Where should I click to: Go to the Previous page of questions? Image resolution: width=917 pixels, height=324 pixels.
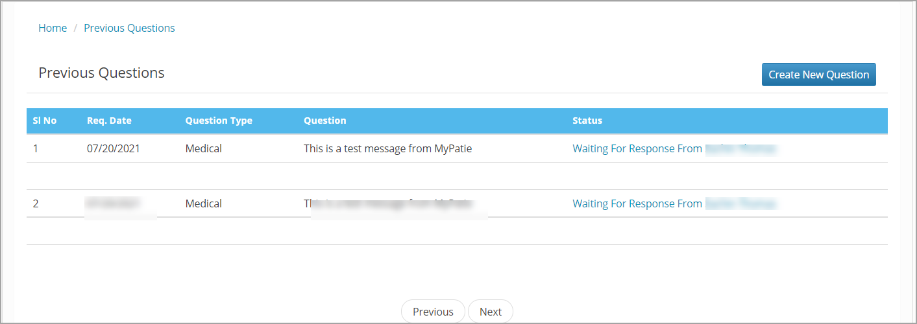click(433, 312)
